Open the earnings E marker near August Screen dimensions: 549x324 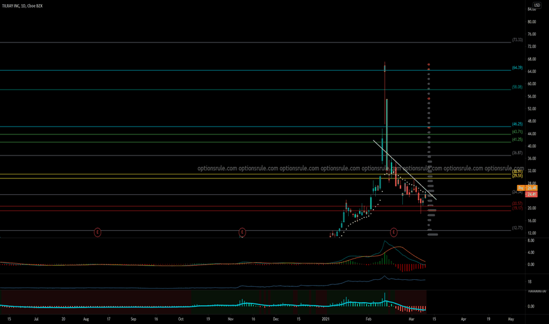97,232
